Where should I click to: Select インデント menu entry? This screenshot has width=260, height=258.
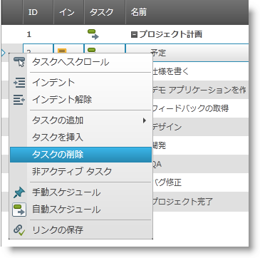click(x=80, y=83)
